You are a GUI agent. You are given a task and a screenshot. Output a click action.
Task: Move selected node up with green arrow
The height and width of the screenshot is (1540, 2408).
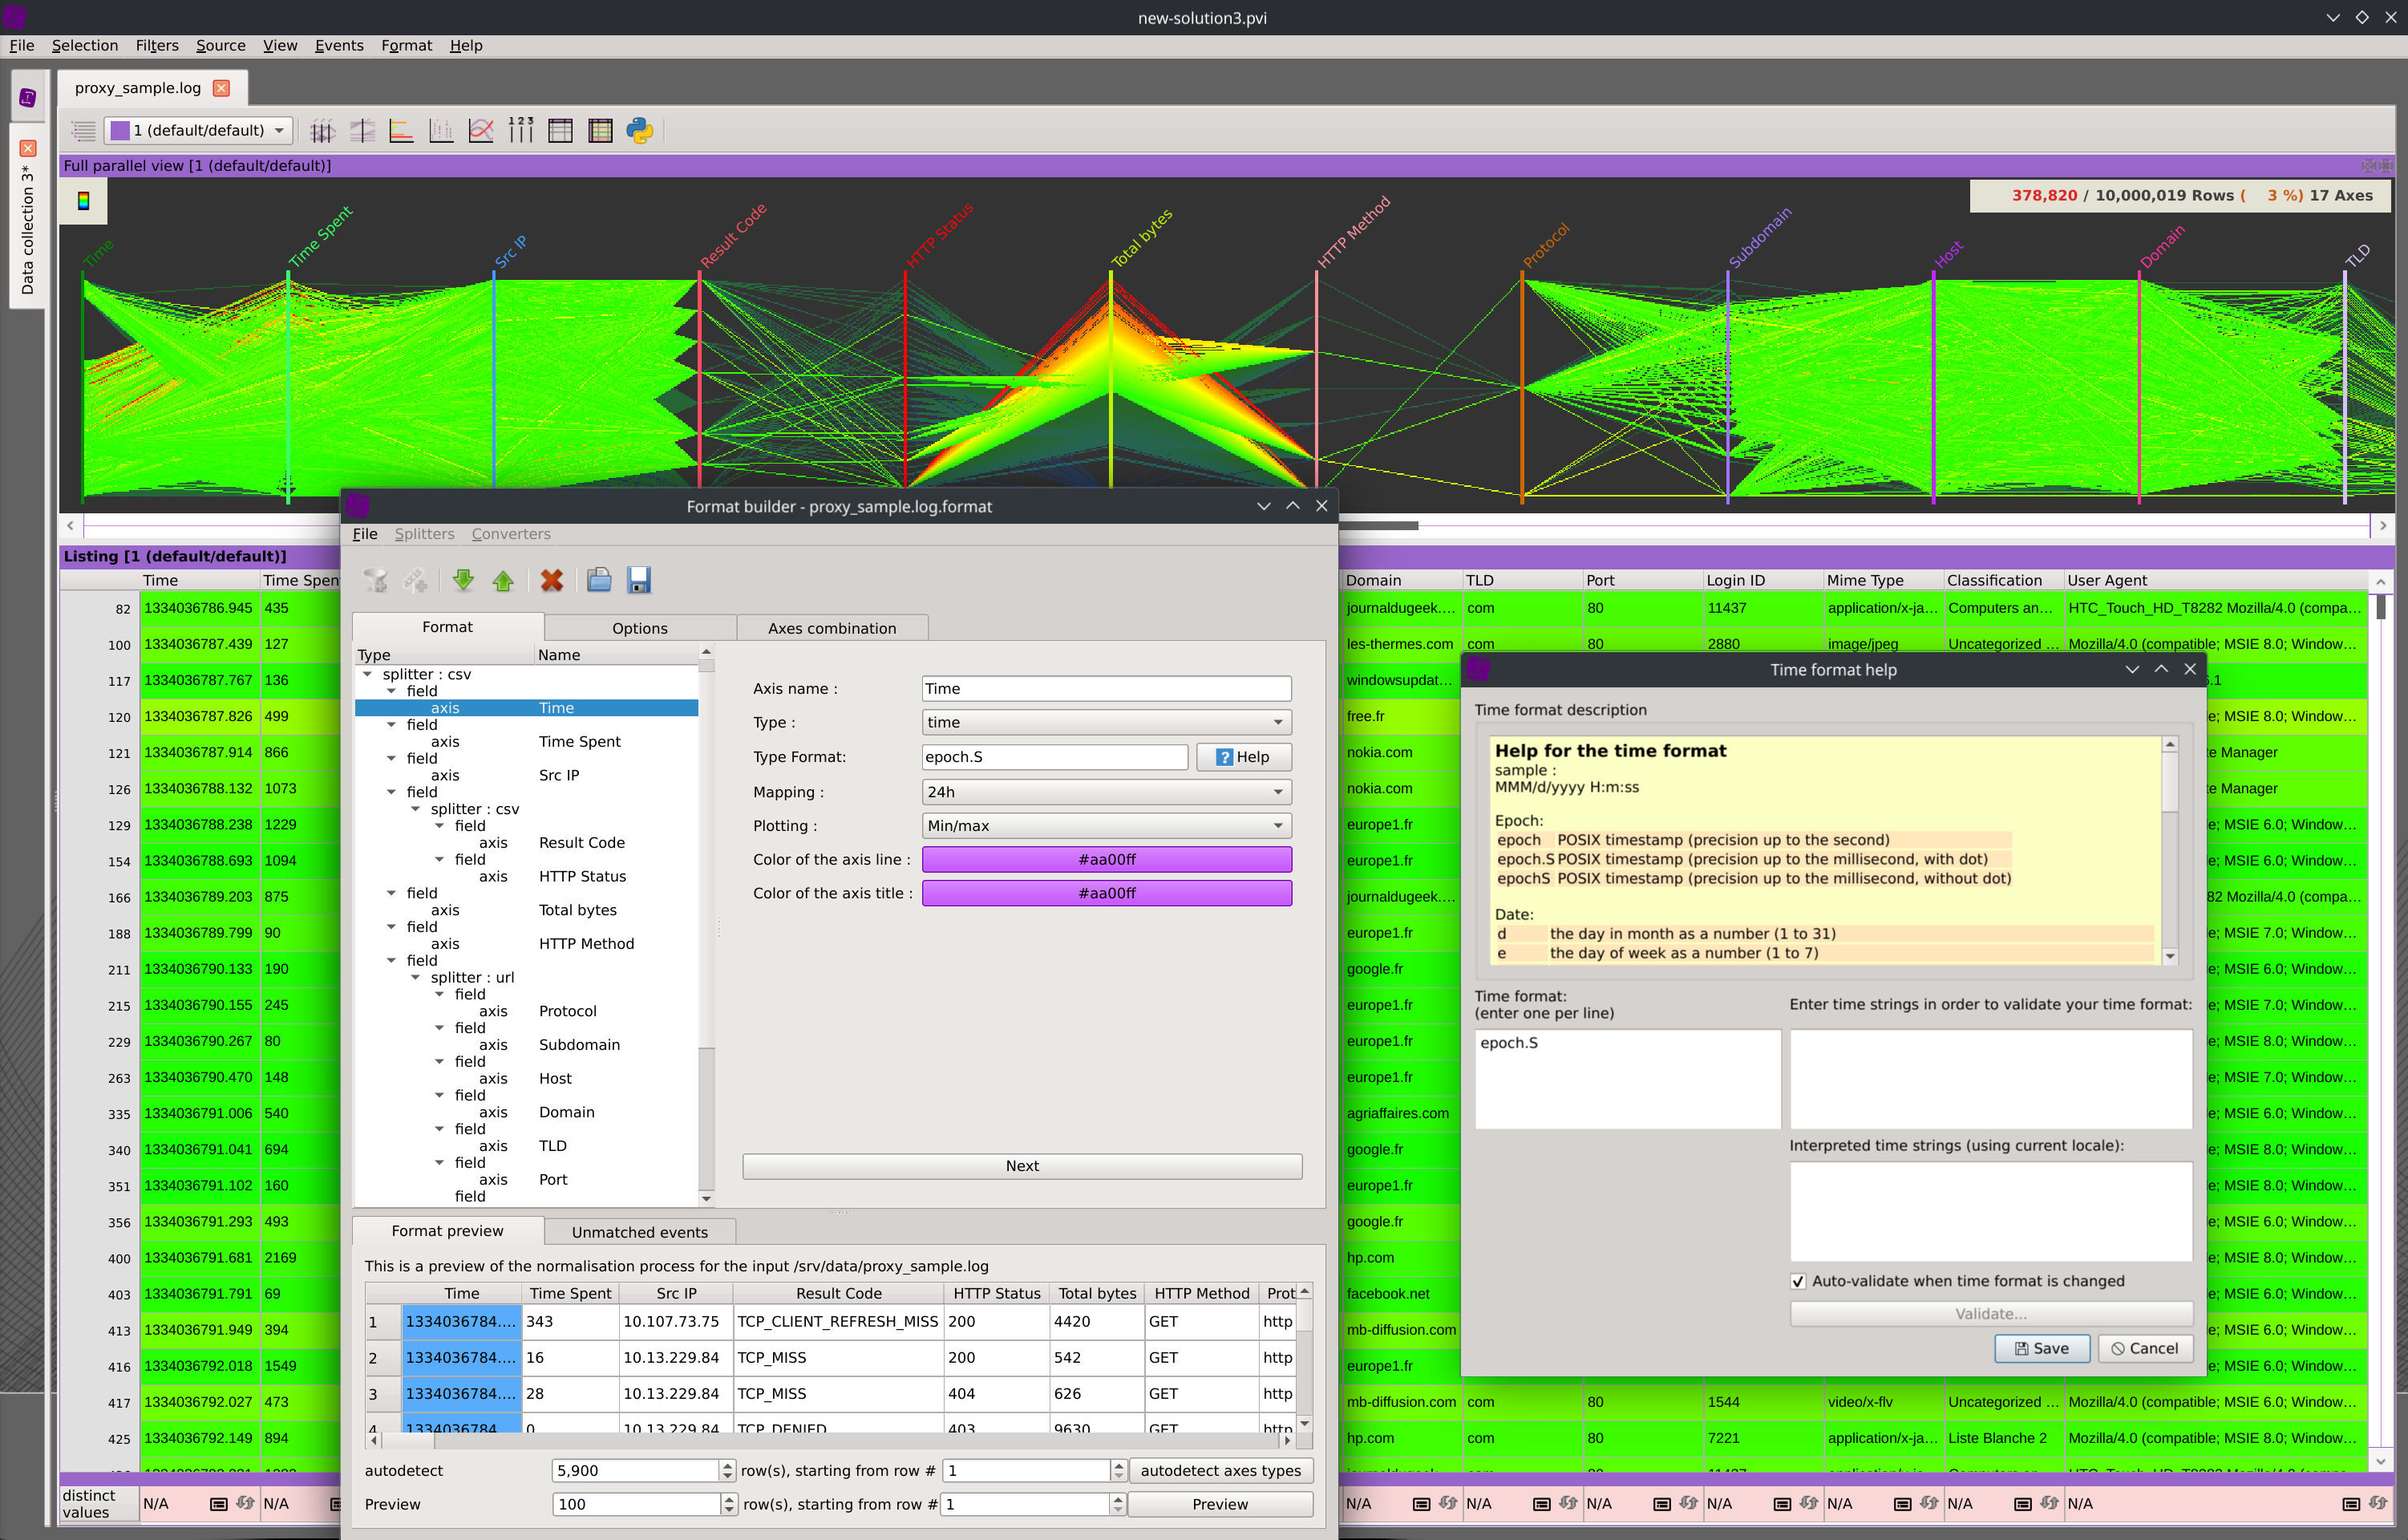click(503, 580)
